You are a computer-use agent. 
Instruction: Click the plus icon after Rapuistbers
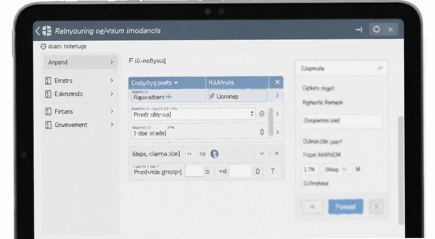169,97
